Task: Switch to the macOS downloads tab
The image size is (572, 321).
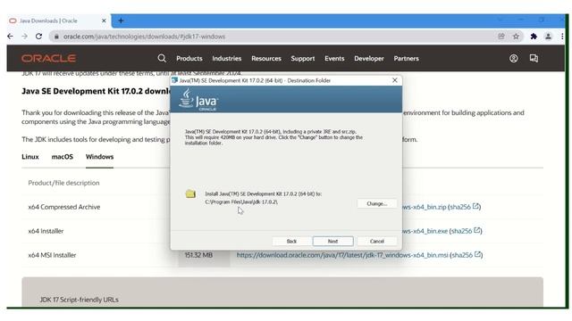Action: click(62, 157)
